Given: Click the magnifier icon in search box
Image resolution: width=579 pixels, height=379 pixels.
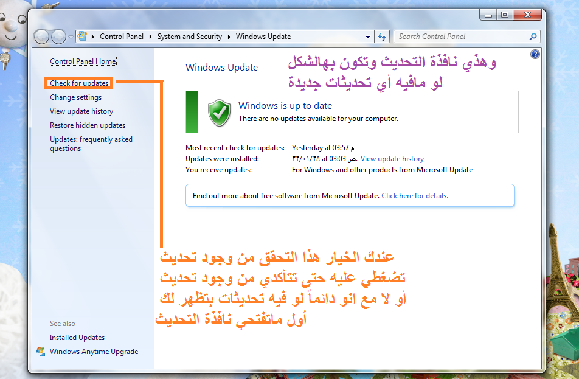Looking at the screenshot, I should pyautogui.click(x=533, y=37).
